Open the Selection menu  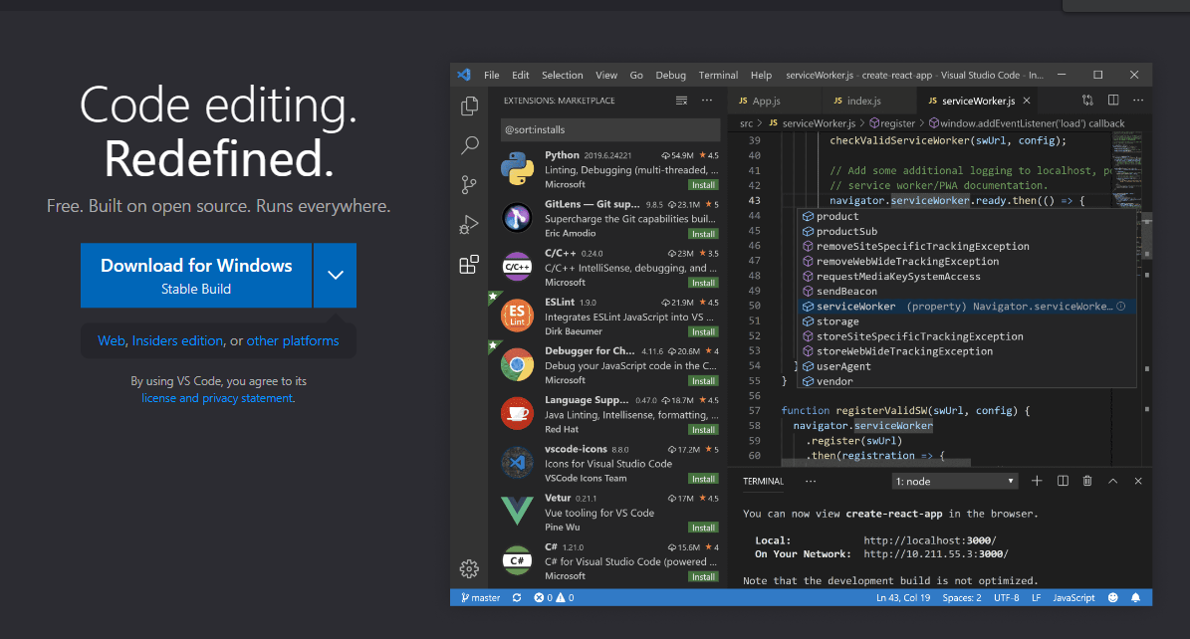tap(563, 75)
